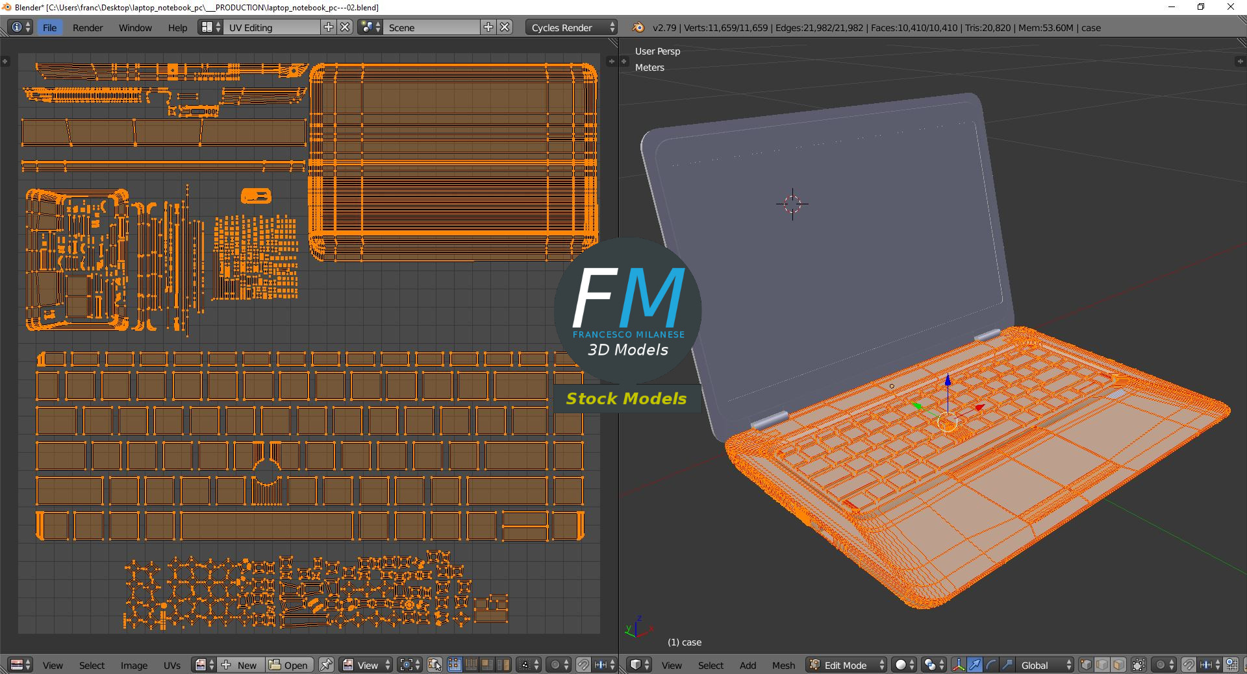Delete the current scene
Image resolution: width=1247 pixels, height=674 pixels.
click(x=505, y=27)
